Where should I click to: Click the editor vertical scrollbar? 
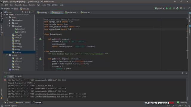pyautogui.click(x=187, y=42)
